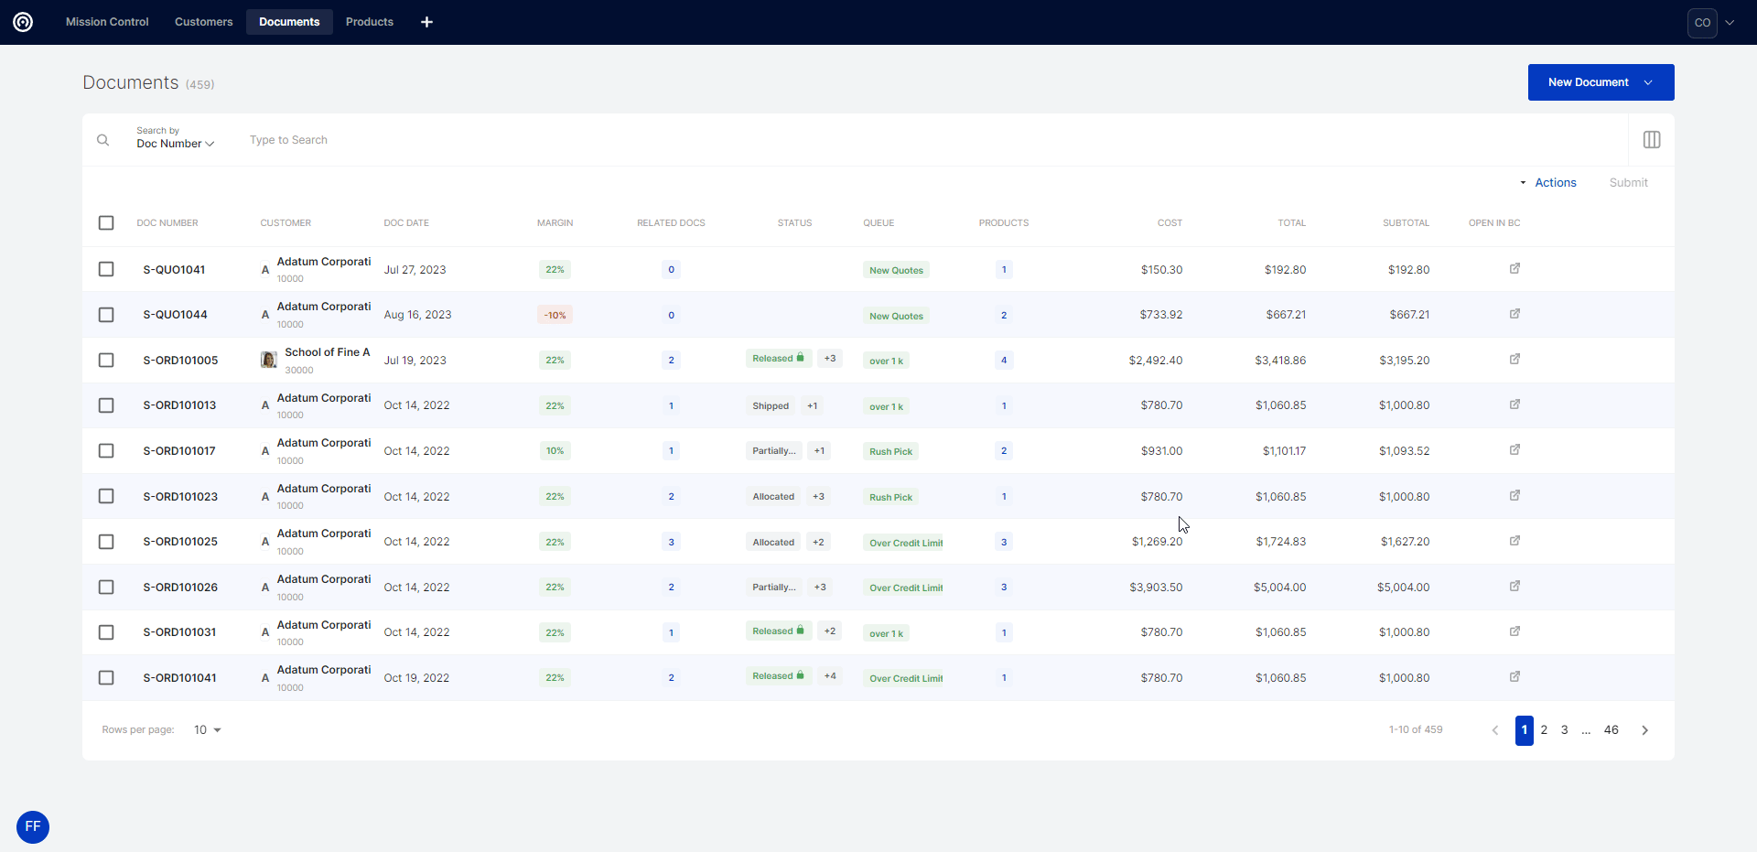This screenshot has width=1757, height=852.
Task: Open column chooser icon beside search bar
Action: click(x=1651, y=140)
